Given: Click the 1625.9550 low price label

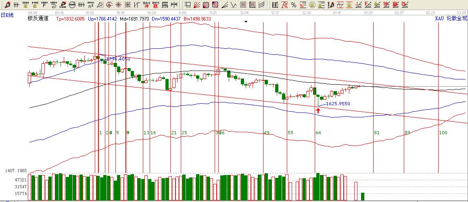Looking at the screenshot, I should (x=338, y=104).
